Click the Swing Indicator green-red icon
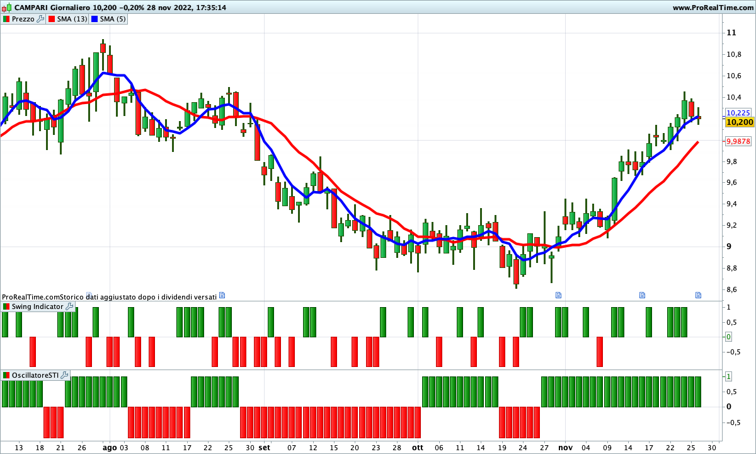756x454 pixels. (6, 306)
